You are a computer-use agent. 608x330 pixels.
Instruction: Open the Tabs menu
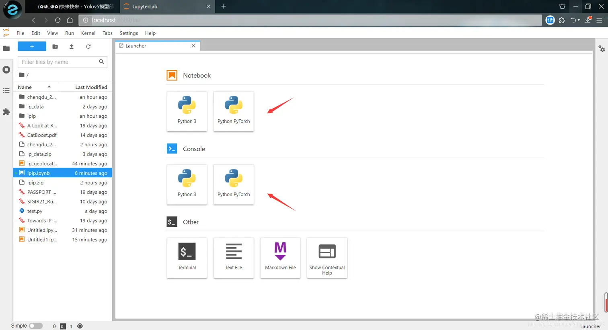[x=107, y=33]
